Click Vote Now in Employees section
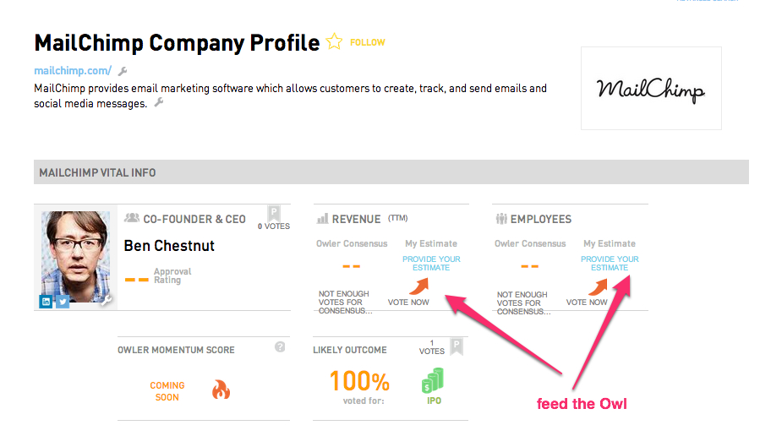Screen dimensions: 771x447 point(587,303)
